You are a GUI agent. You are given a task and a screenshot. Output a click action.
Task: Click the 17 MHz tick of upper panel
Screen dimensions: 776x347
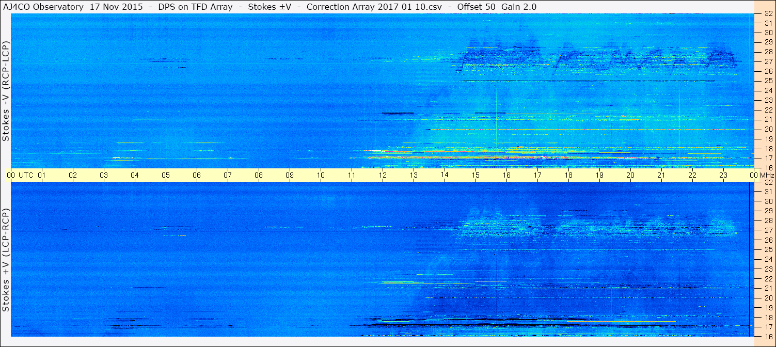[x=768, y=158]
